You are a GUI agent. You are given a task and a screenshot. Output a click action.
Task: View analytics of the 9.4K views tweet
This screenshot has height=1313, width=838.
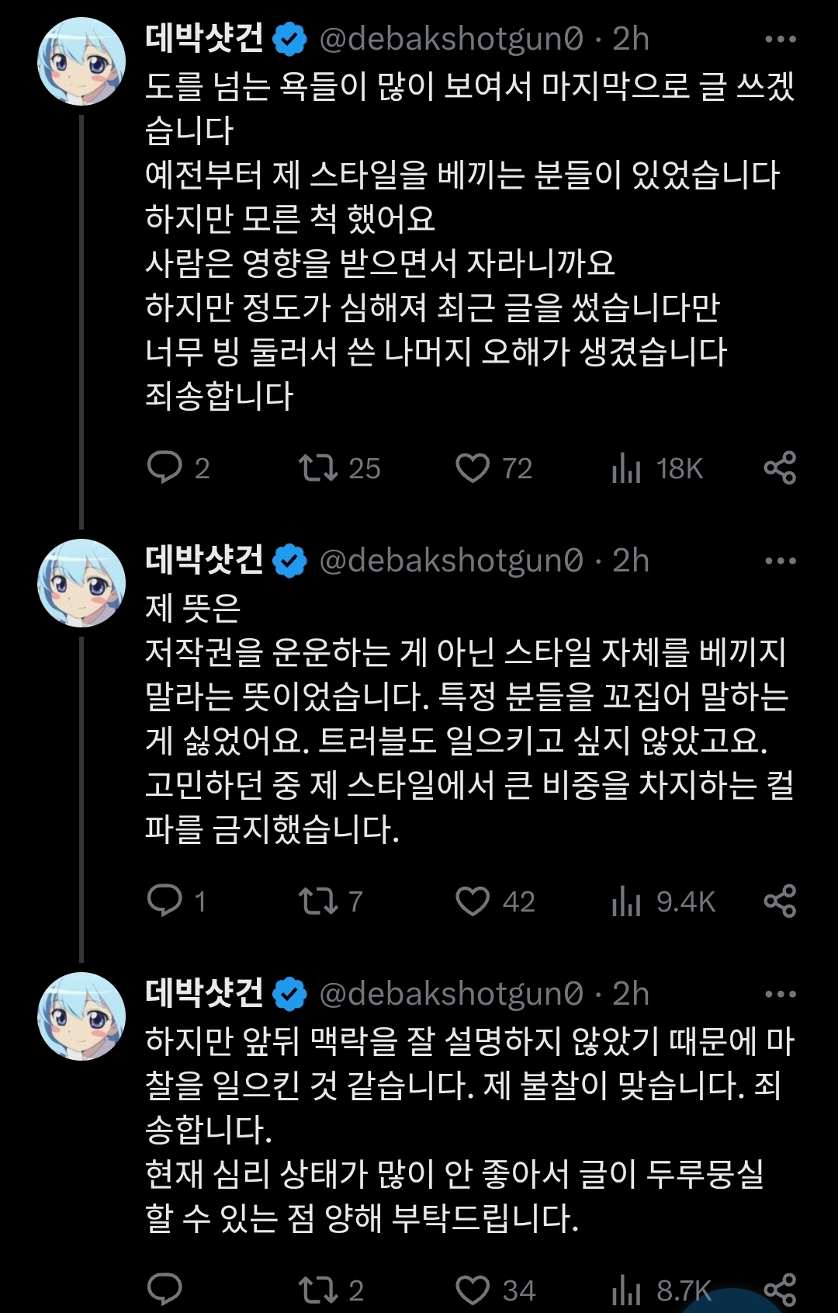[626, 901]
